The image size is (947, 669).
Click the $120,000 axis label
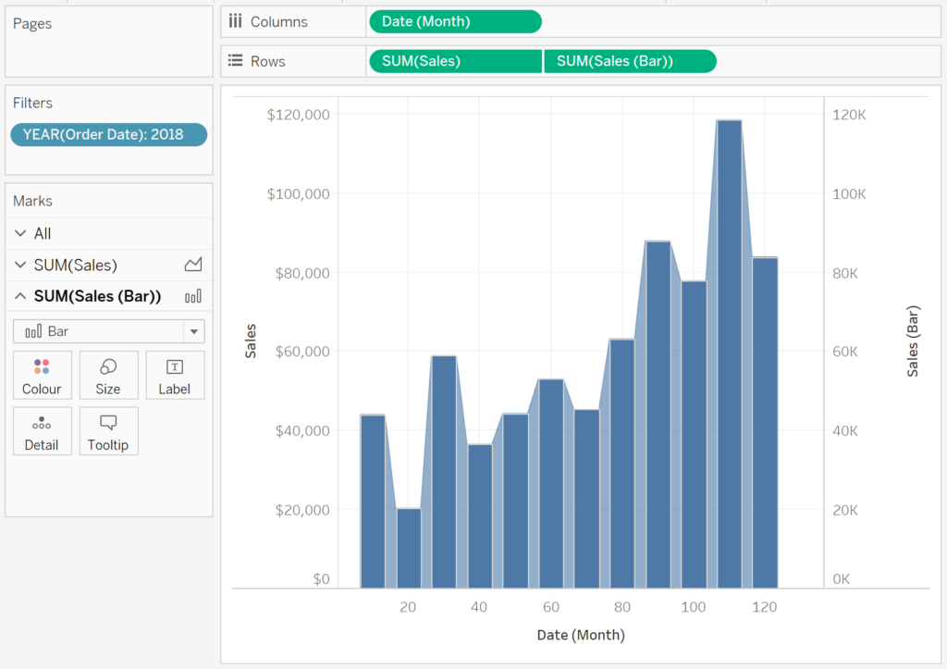tap(299, 114)
